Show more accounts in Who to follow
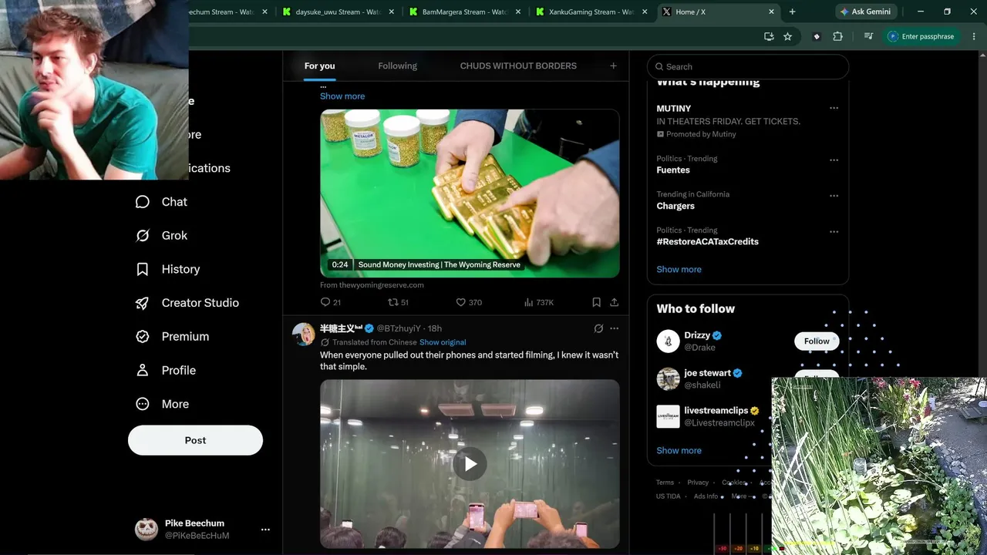Image resolution: width=987 pixels, height=555 pixels. coord(679,451)
